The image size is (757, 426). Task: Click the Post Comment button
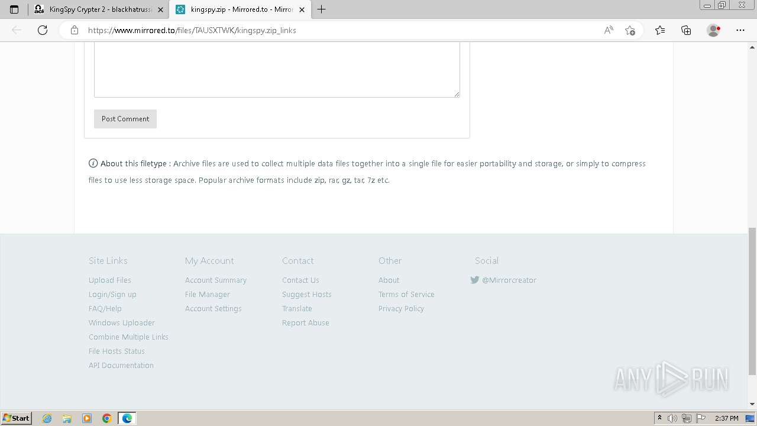tap(125, 119)
